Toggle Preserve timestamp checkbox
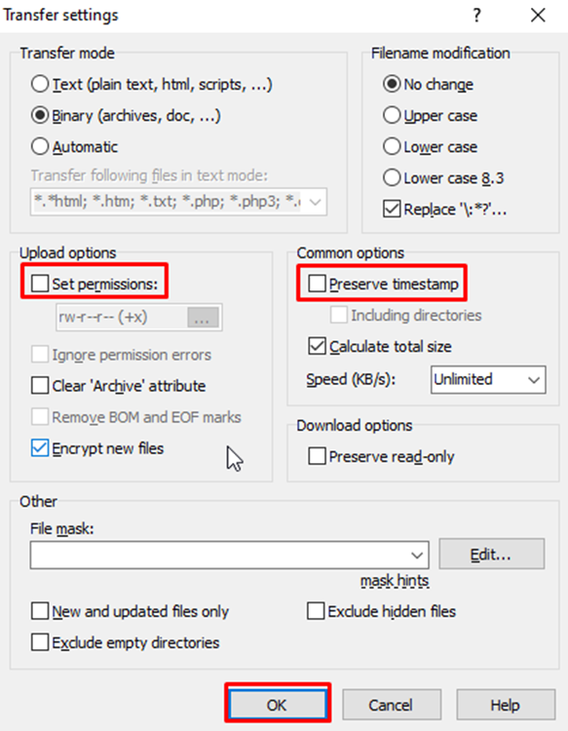The height and width of the screenshot is (731, 568). point(317,284)
